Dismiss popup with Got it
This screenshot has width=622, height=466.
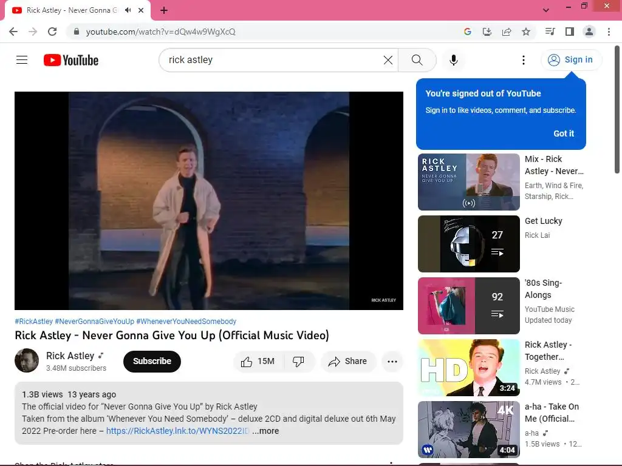point(564,133)
